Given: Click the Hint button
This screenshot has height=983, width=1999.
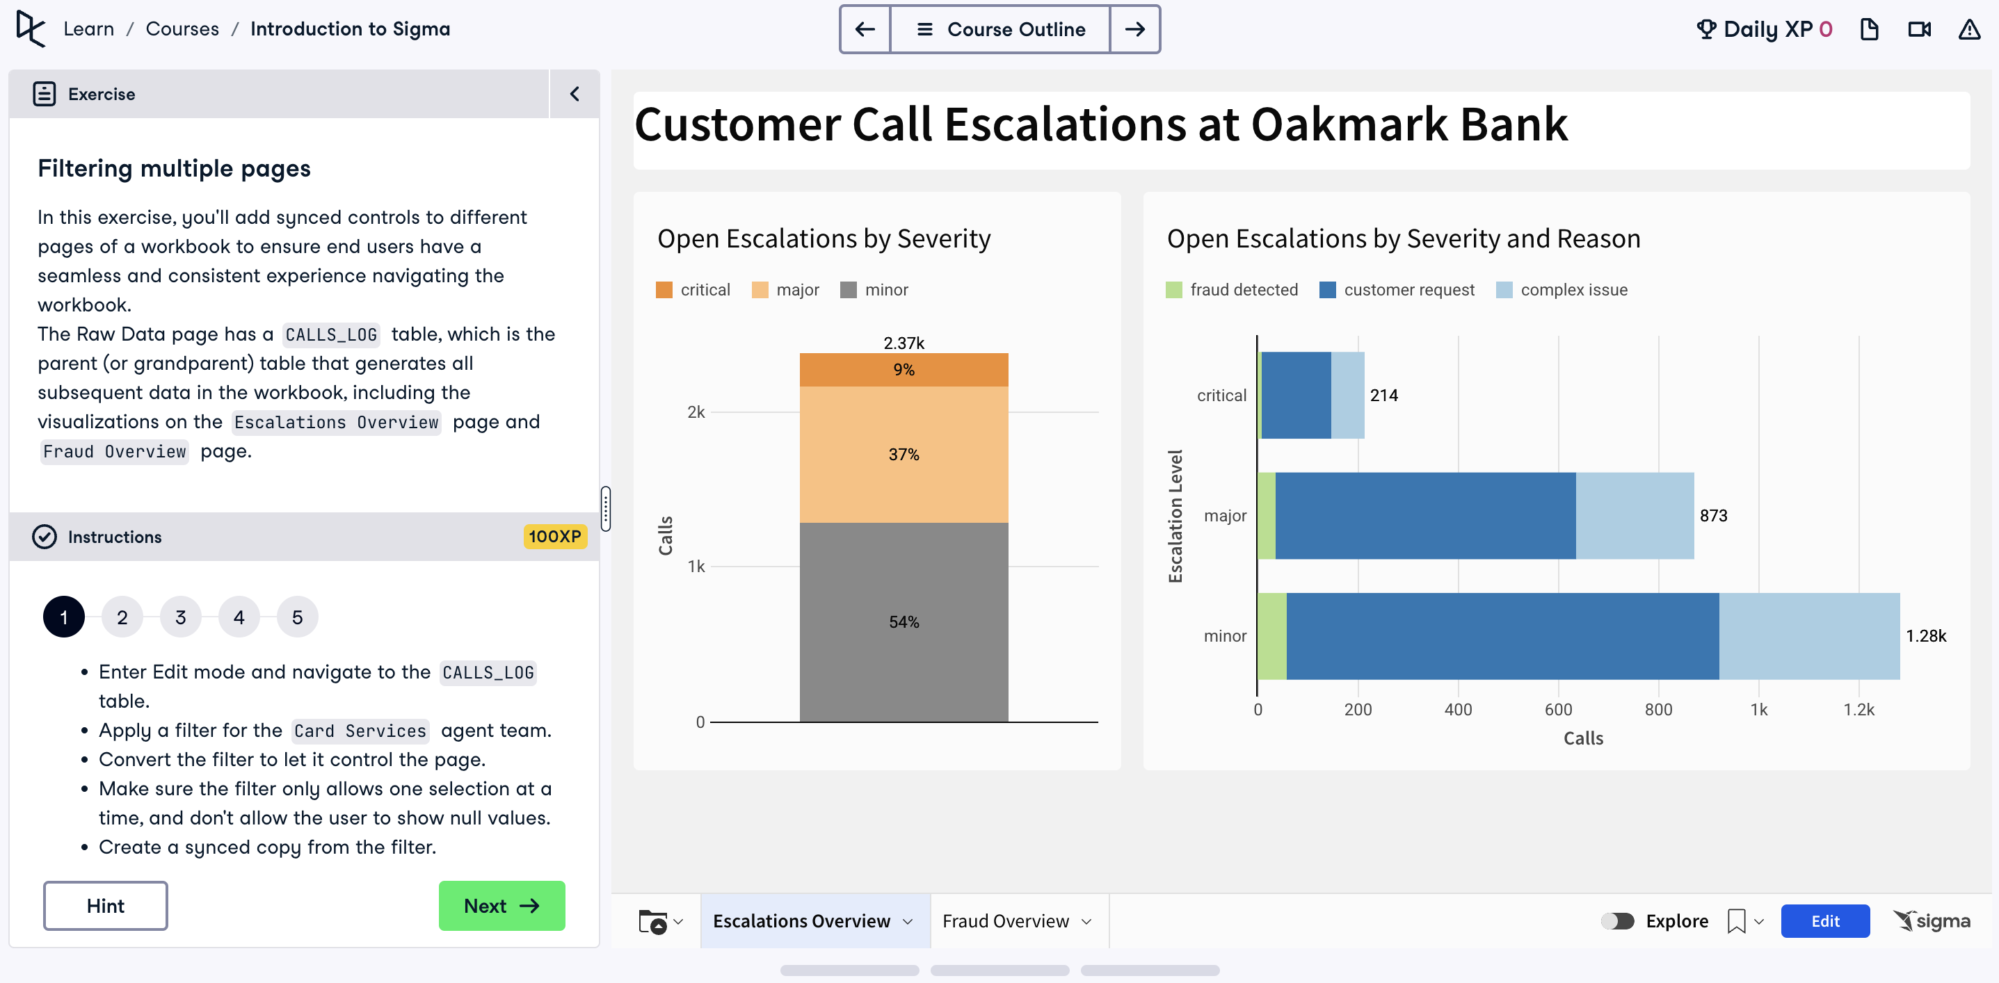Looking at the screenshot, I should (x=106, y=905).
